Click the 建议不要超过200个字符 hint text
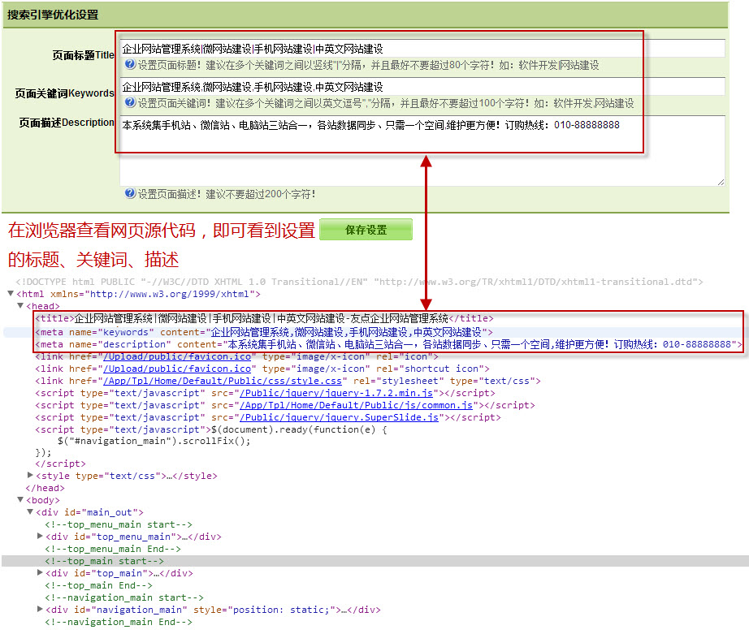749x634 pixels. [227, 194]
